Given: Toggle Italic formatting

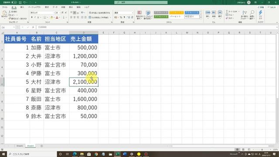Looking at the screenshot, I should coord(35,17).
